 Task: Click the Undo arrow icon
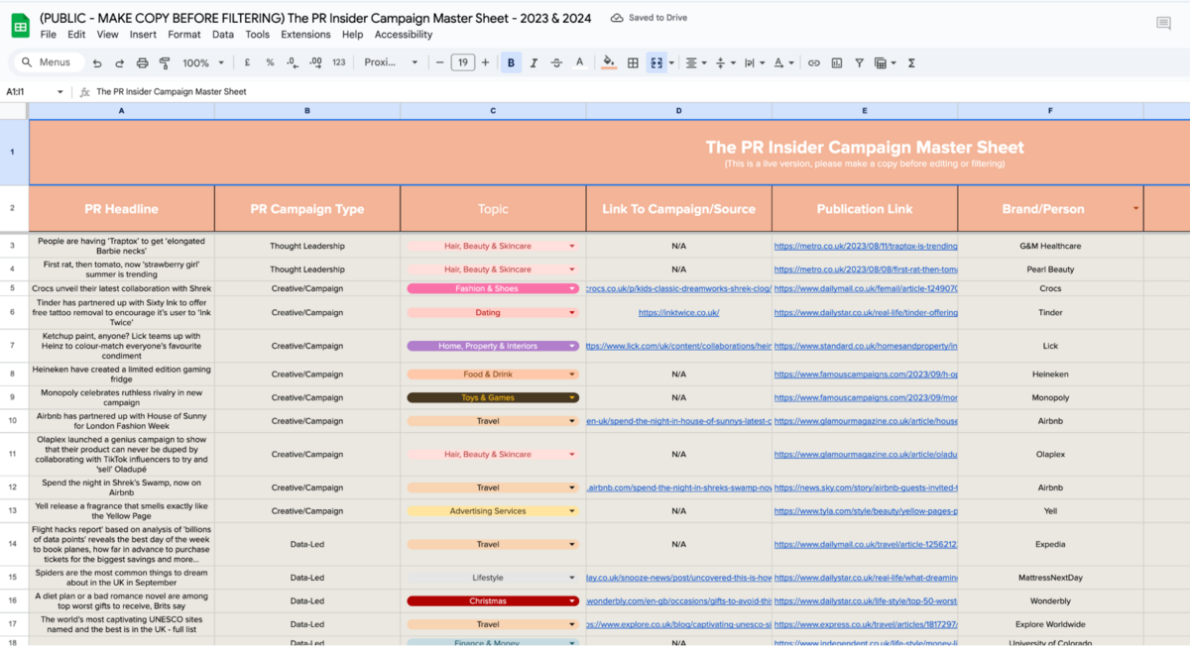(97, 62)
